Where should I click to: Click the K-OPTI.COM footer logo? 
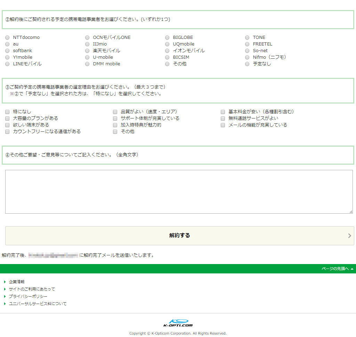(178, 323)
